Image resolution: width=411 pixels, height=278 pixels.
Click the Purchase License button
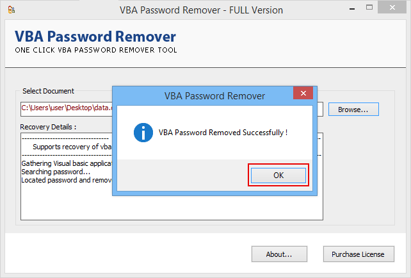click(358, 254)
